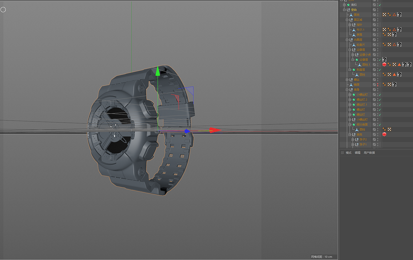Viewport: 413px width, 260px height.
Task: Collapse the 表身 group
Action: (x=347, y=90)
